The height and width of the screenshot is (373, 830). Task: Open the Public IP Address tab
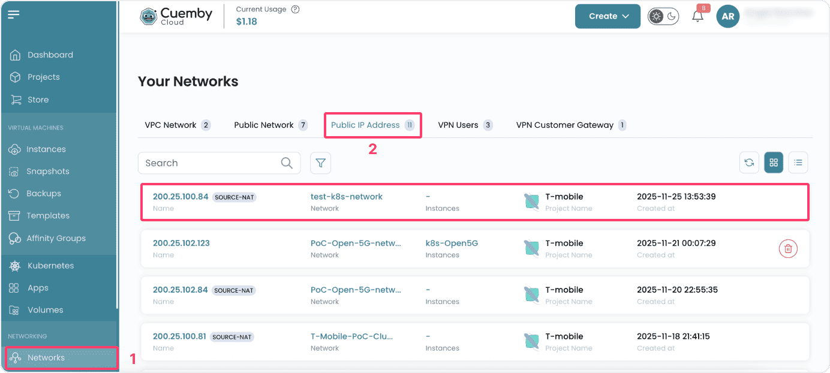coord(372,125)
